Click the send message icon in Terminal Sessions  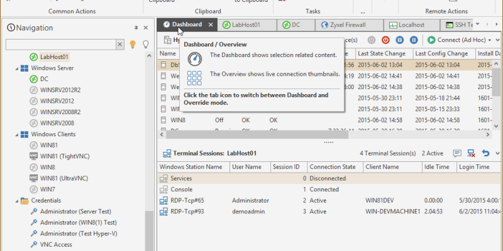[456, 153]
